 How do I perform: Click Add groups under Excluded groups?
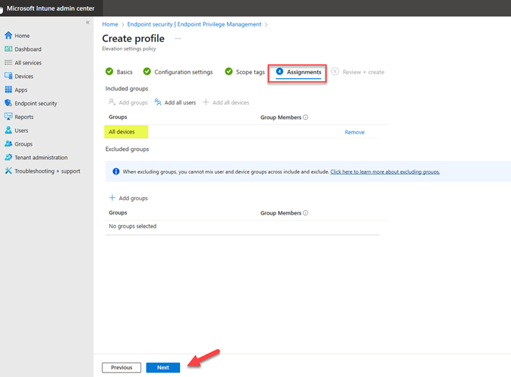pos(128,198)
